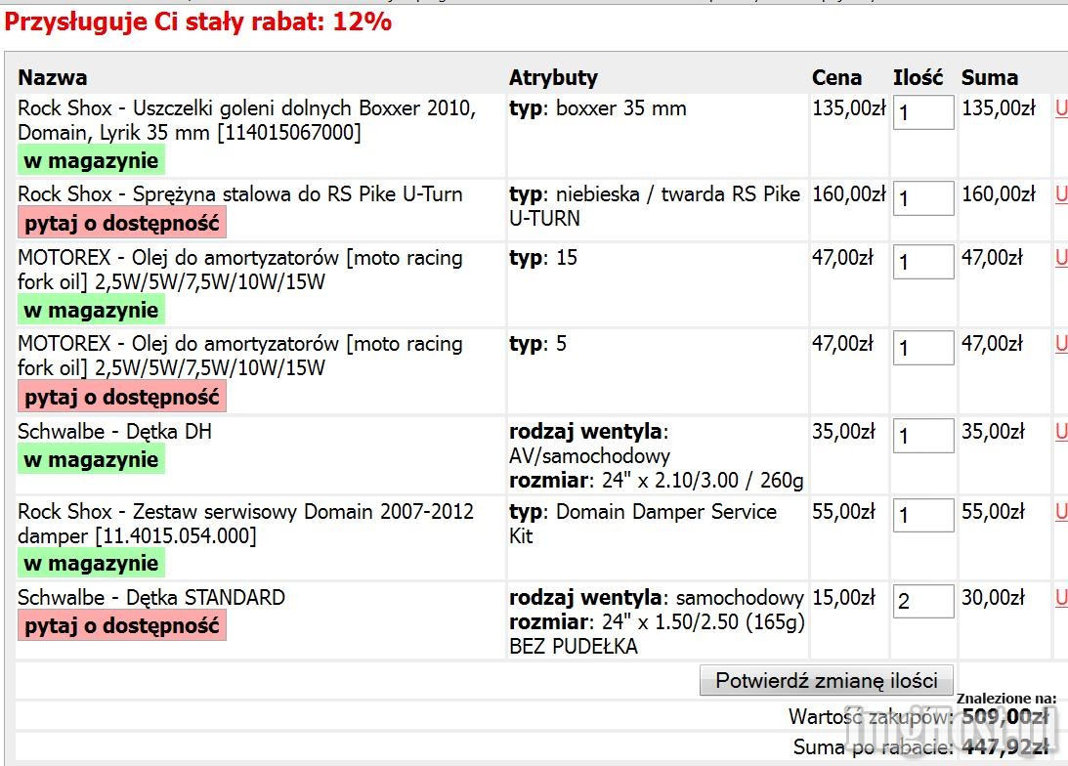Click the red 12% permanent discount notice
This screenshot has width=1068, height=766.
click(198, 21)
